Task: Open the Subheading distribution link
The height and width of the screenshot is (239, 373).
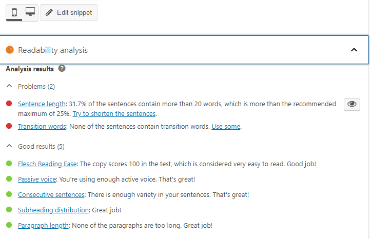Action: point(53,210)
